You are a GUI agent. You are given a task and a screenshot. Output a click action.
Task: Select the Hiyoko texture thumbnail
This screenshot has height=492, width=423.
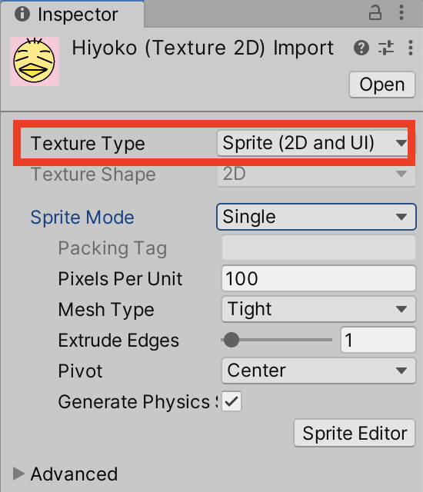[35, 61]
